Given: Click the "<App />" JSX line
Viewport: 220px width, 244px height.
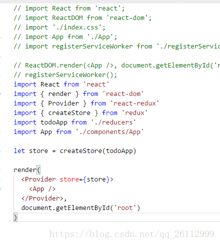Looking at the screenshot, I should (42, 189).
